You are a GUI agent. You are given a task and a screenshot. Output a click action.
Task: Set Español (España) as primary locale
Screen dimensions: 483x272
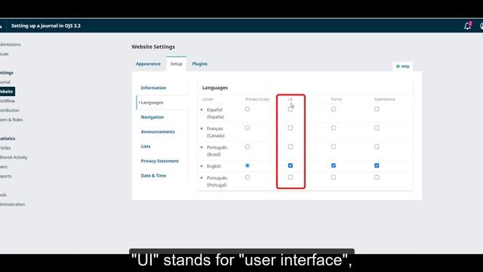(x=248, y=109)
